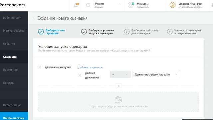This screenshot has width=213, height=120.
Task: Go back using arrow beside Создание нового сценария
Action: click(x=34, y=18)
